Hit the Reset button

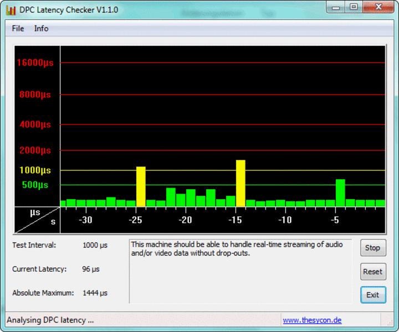coord(372,272)
